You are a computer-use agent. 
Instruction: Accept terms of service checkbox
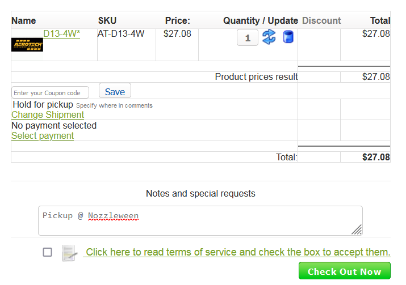47,252
